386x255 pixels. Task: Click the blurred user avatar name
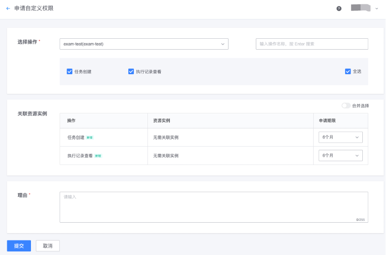tap(361, 8)
